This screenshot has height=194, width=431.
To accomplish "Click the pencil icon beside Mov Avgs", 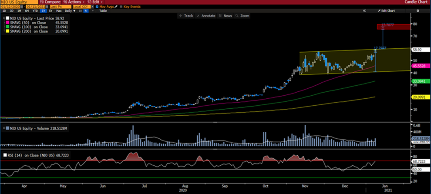I will (116, 7).
